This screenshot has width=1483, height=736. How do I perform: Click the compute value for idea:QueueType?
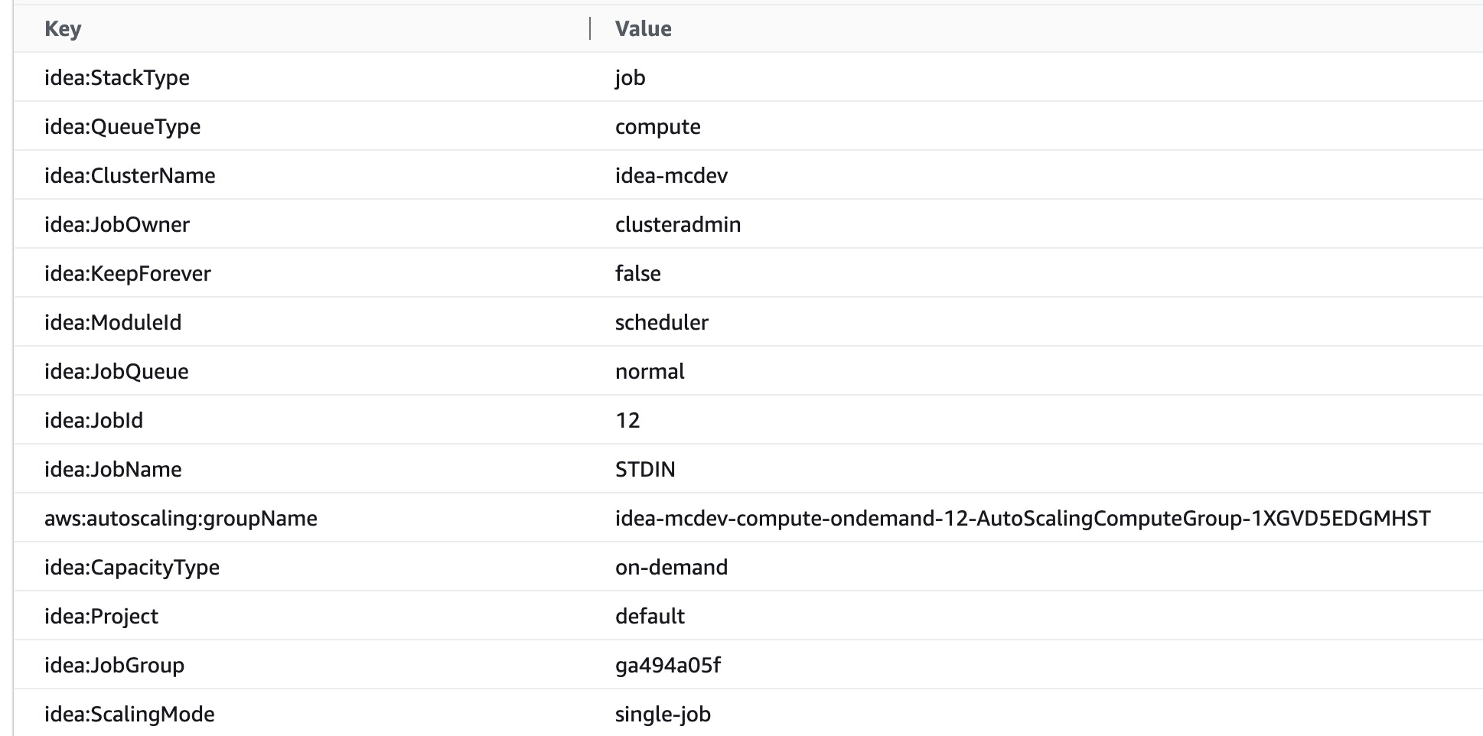click(657, 127)
